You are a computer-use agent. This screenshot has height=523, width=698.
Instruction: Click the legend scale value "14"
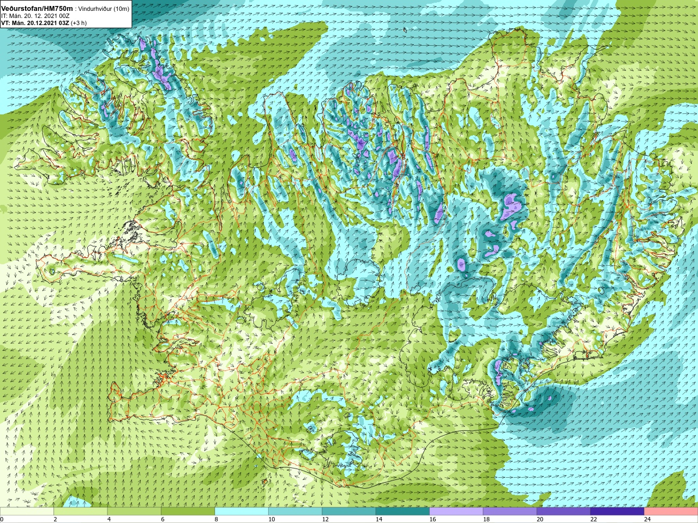click(x=379, y=519)
